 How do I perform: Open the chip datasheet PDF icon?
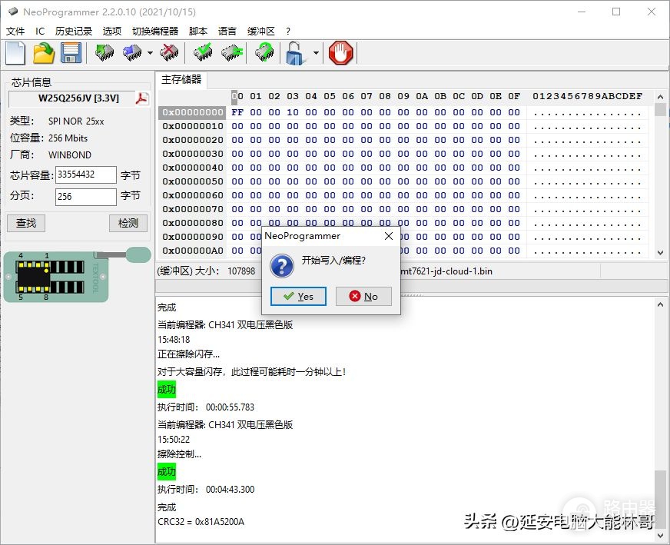click(x=142, y=98)
